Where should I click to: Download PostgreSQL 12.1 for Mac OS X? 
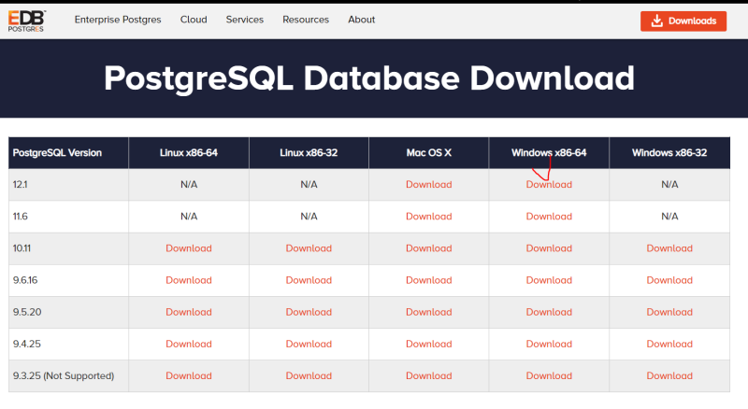click(428, 185)
